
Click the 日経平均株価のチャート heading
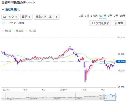click(18, 3)
